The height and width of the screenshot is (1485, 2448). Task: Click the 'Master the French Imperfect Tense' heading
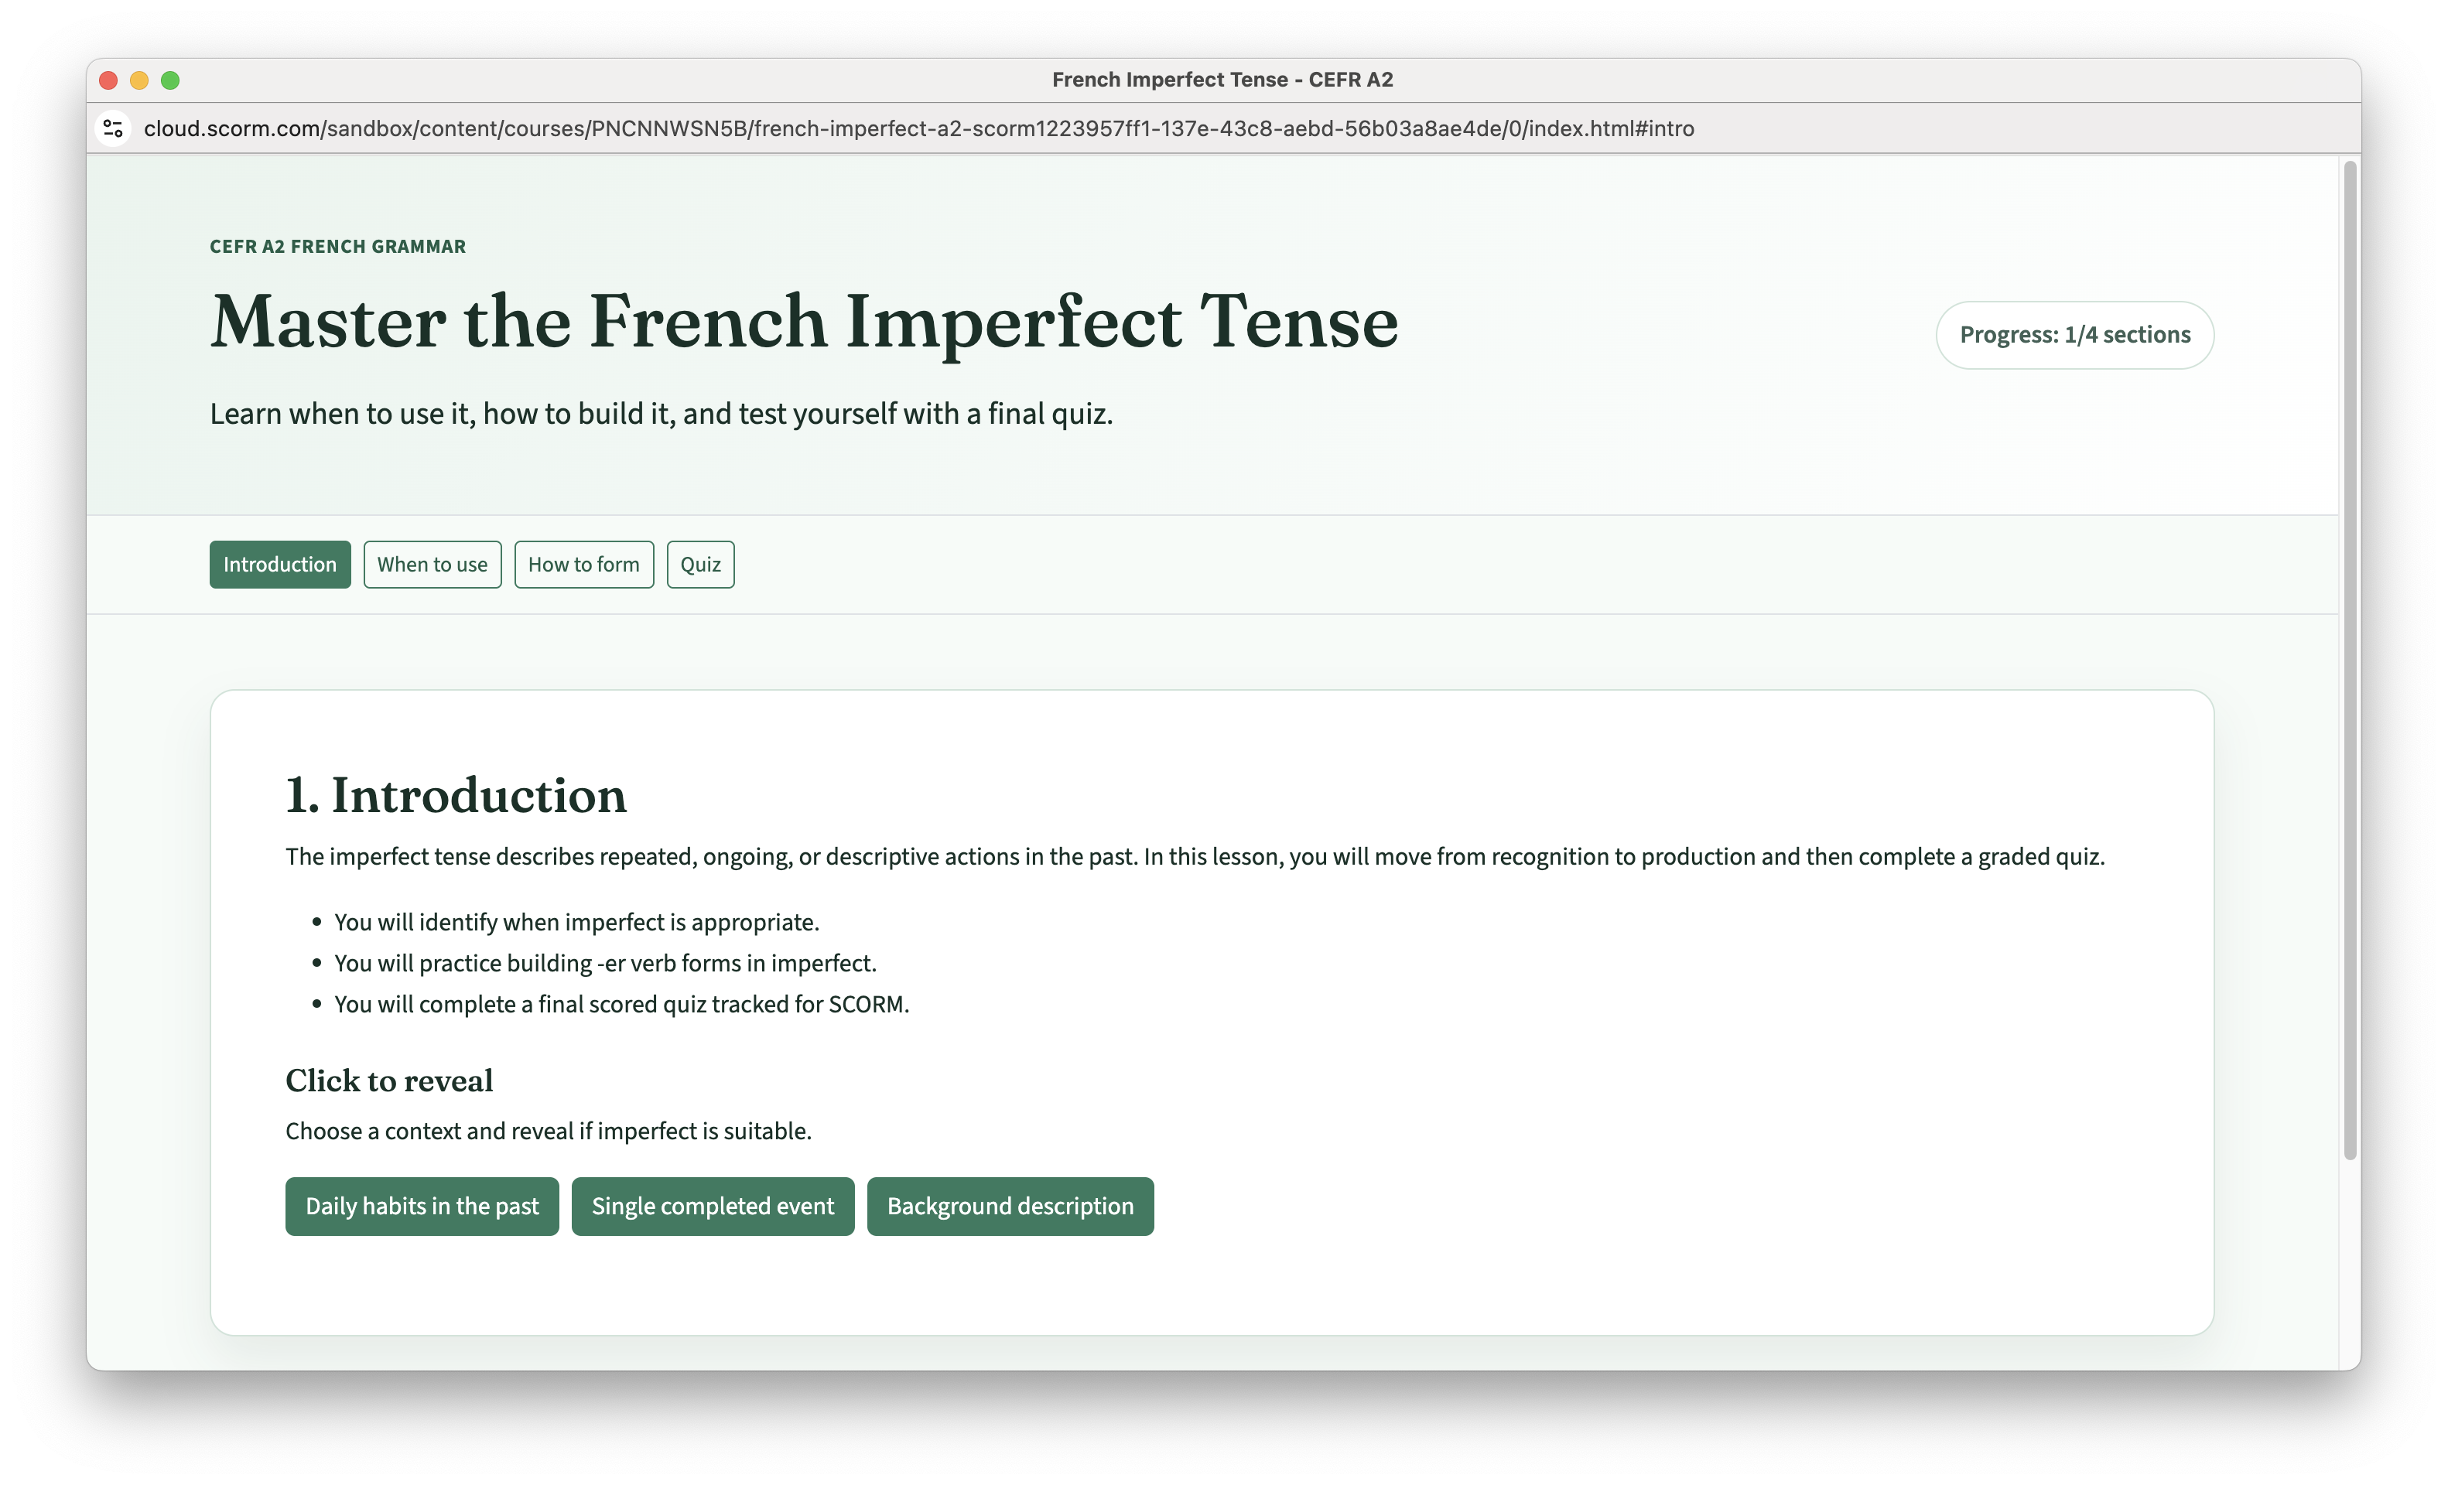coord(804,320)
